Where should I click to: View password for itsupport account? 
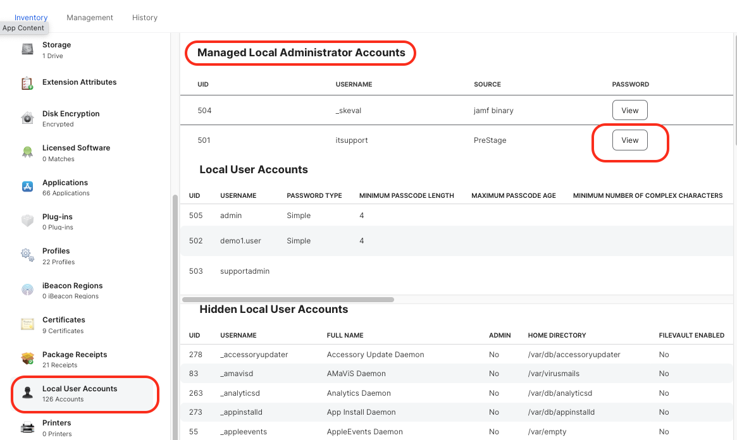pos(630,140)
